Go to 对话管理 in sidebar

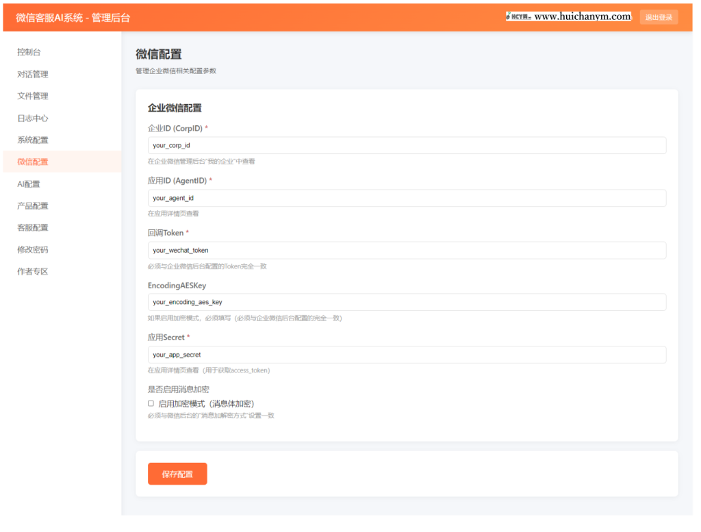pyautogui.click(x=33, y=74)
